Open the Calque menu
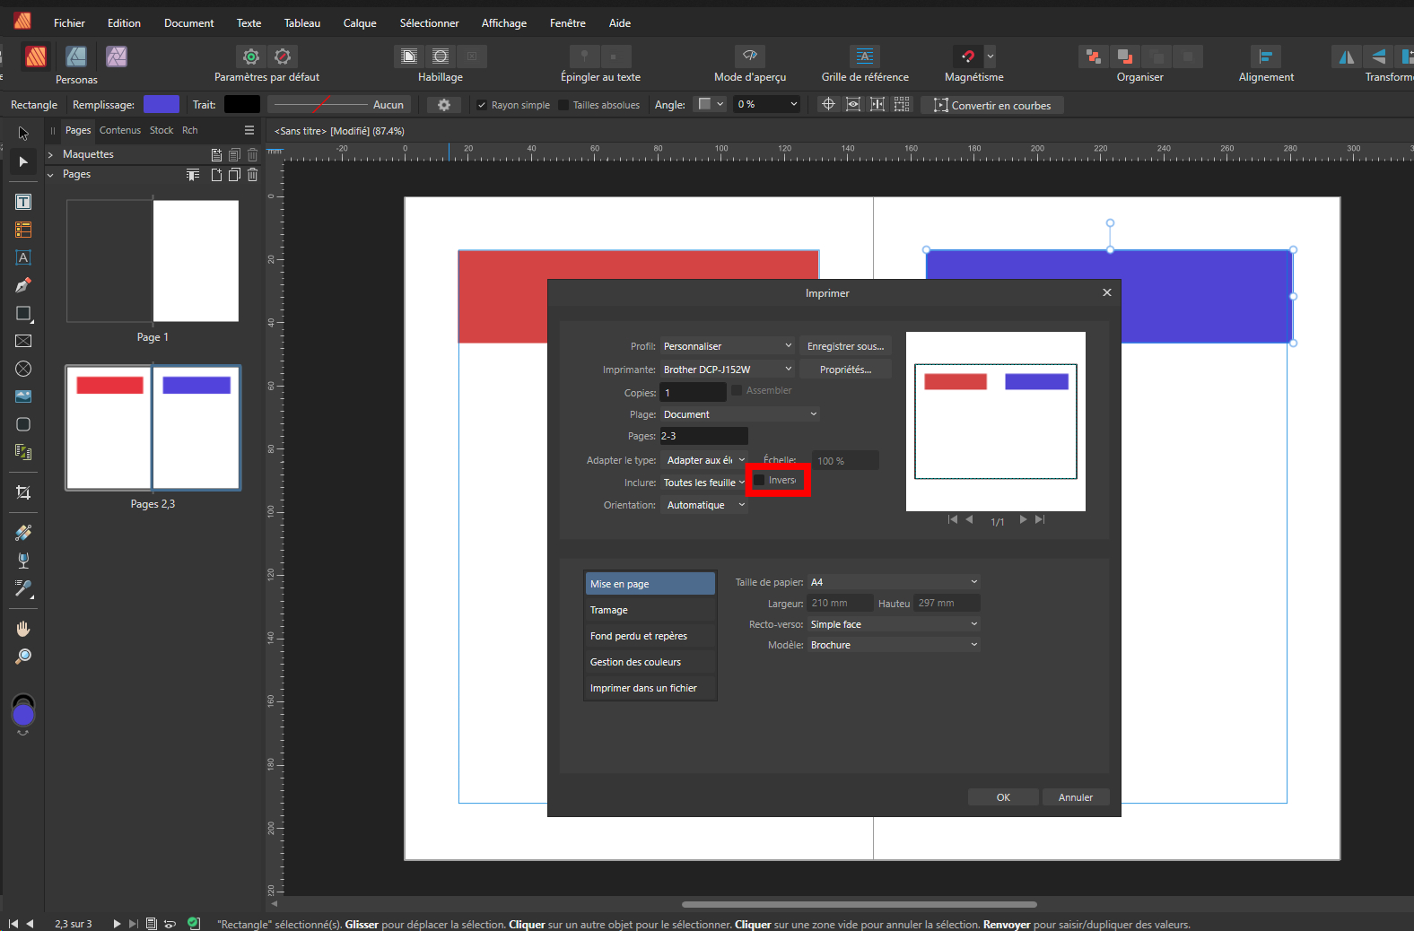The width and height of the screenshot is (1414, 931). coord(360,23)
